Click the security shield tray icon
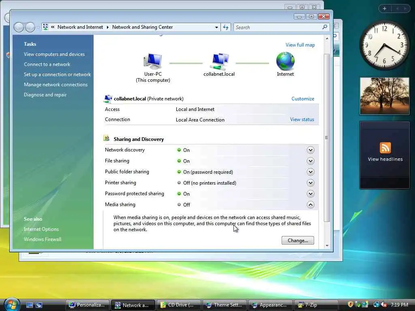The image size is (415, 311). tap(351, 305)
